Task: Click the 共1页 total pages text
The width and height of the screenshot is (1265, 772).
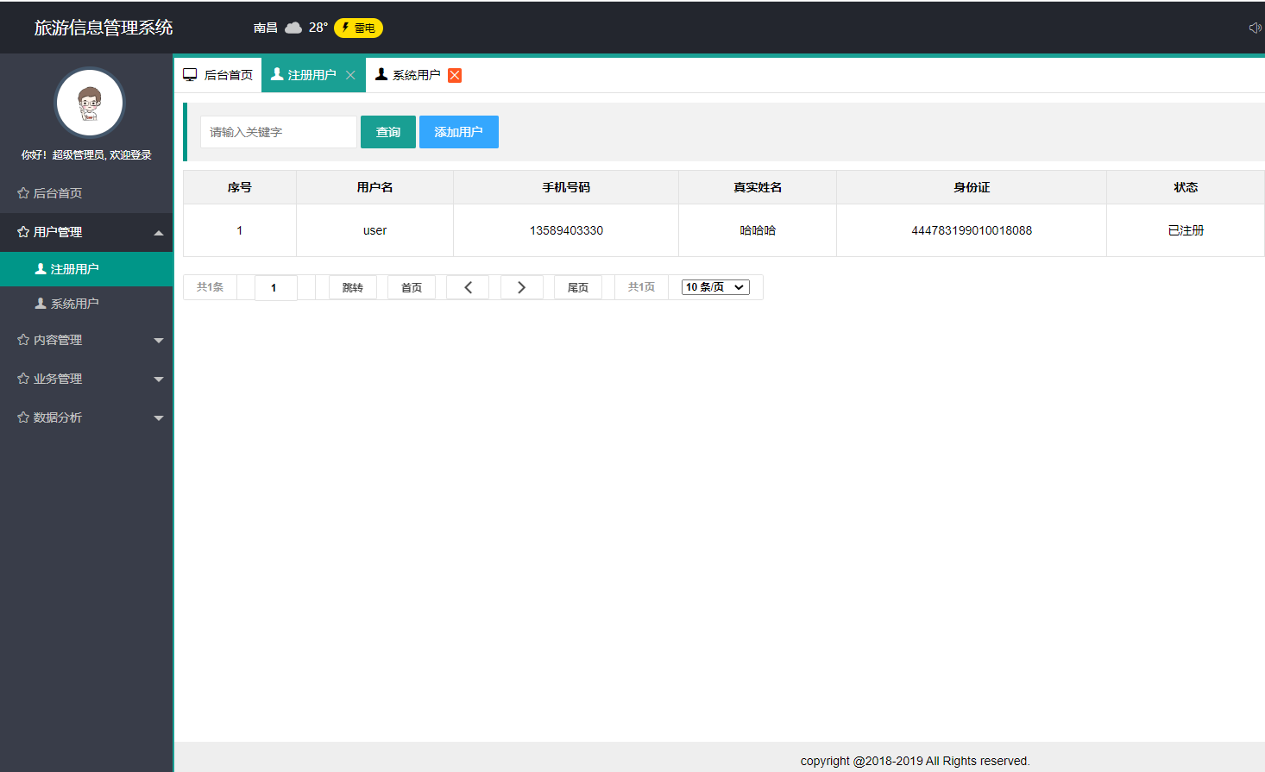Action: click(x=641, y=287)
